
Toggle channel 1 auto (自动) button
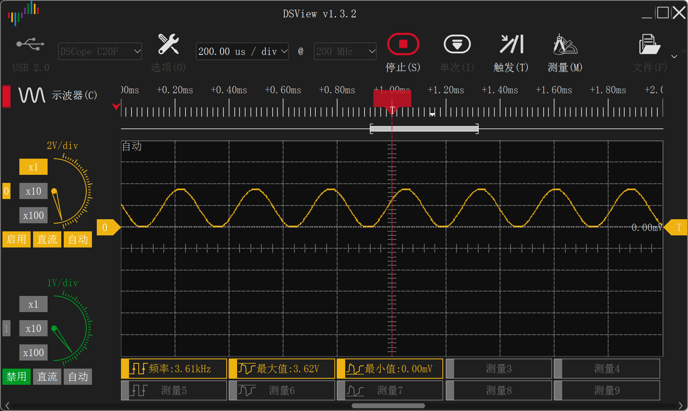tap(78, 377)
